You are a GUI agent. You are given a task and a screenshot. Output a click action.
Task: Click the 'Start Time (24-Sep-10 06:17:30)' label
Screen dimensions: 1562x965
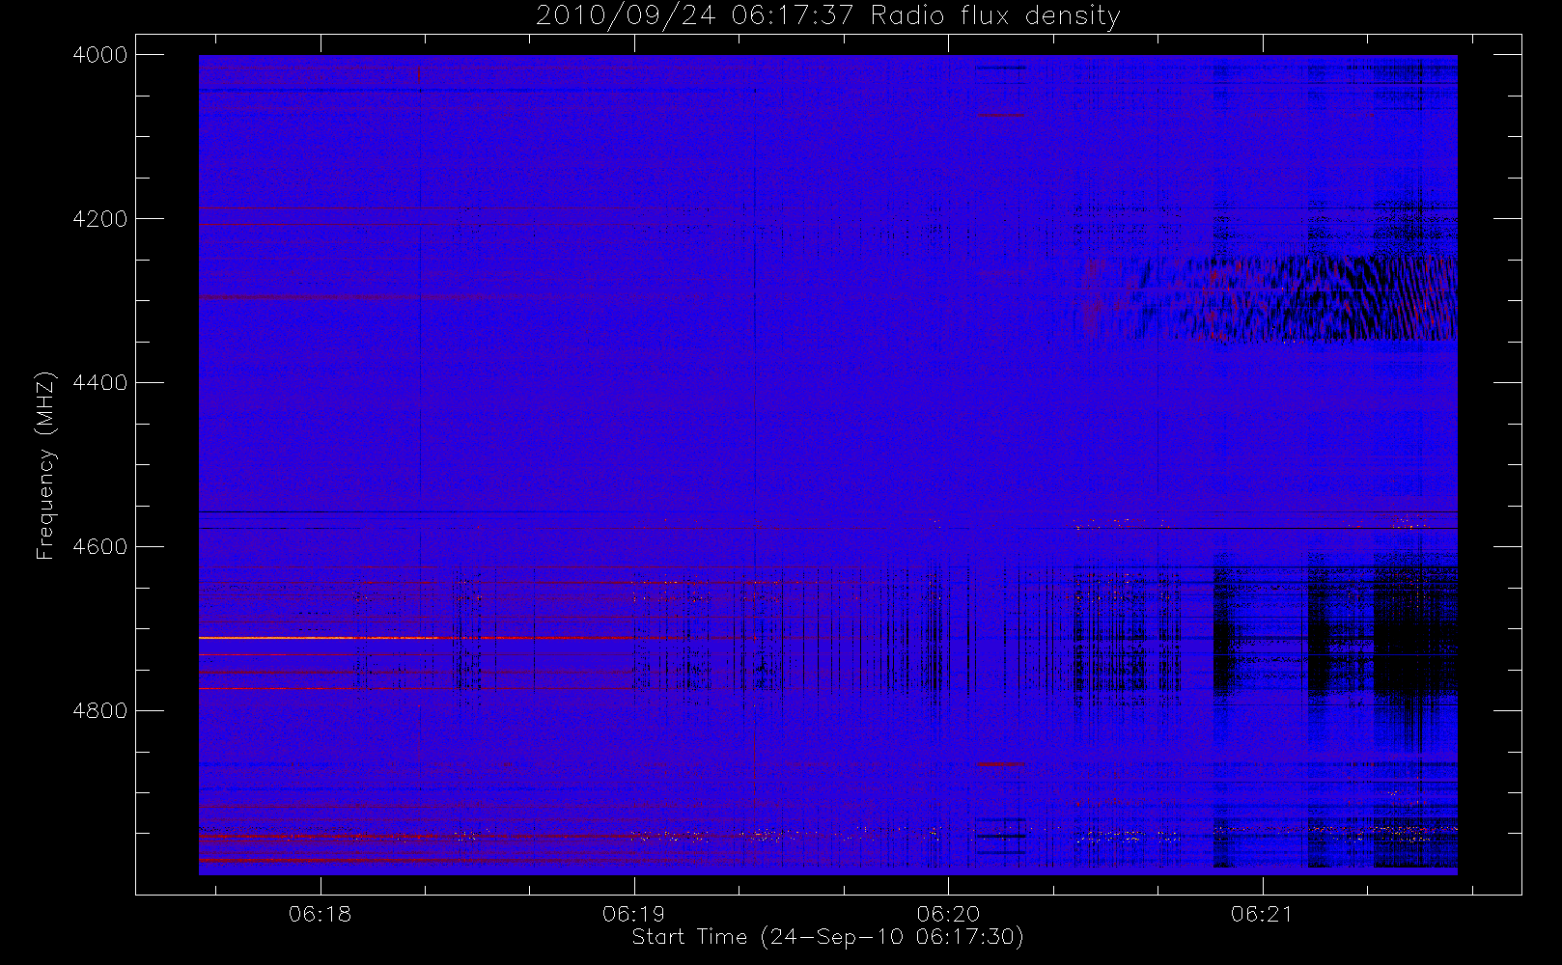coord(827,937)
